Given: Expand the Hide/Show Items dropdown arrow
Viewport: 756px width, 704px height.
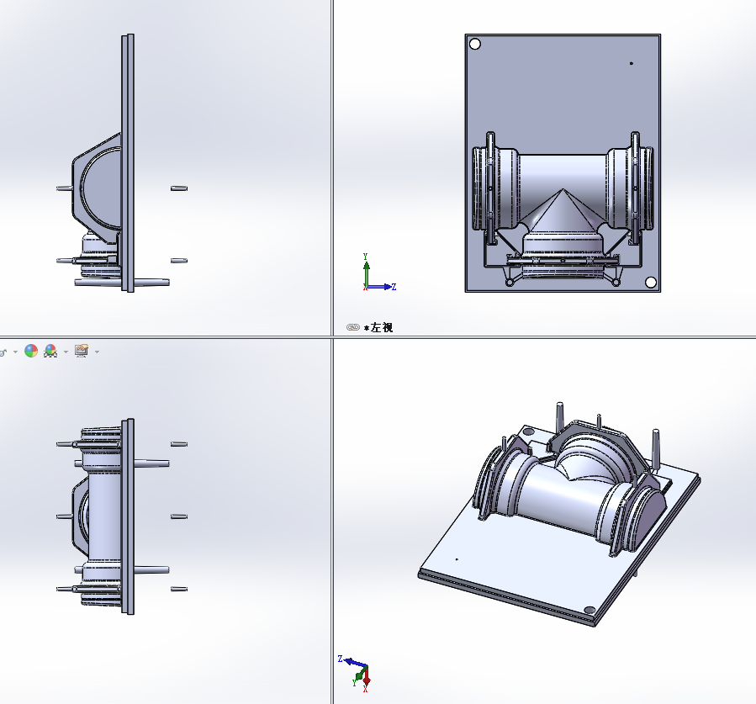Looking at the screenshot, I should (x=15, y=352).
